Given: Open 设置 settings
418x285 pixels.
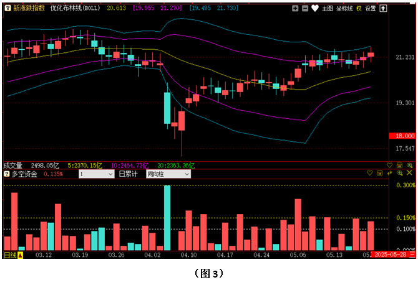Looking at the screenshot, I should pyautogui.click(x=371, y=9).
